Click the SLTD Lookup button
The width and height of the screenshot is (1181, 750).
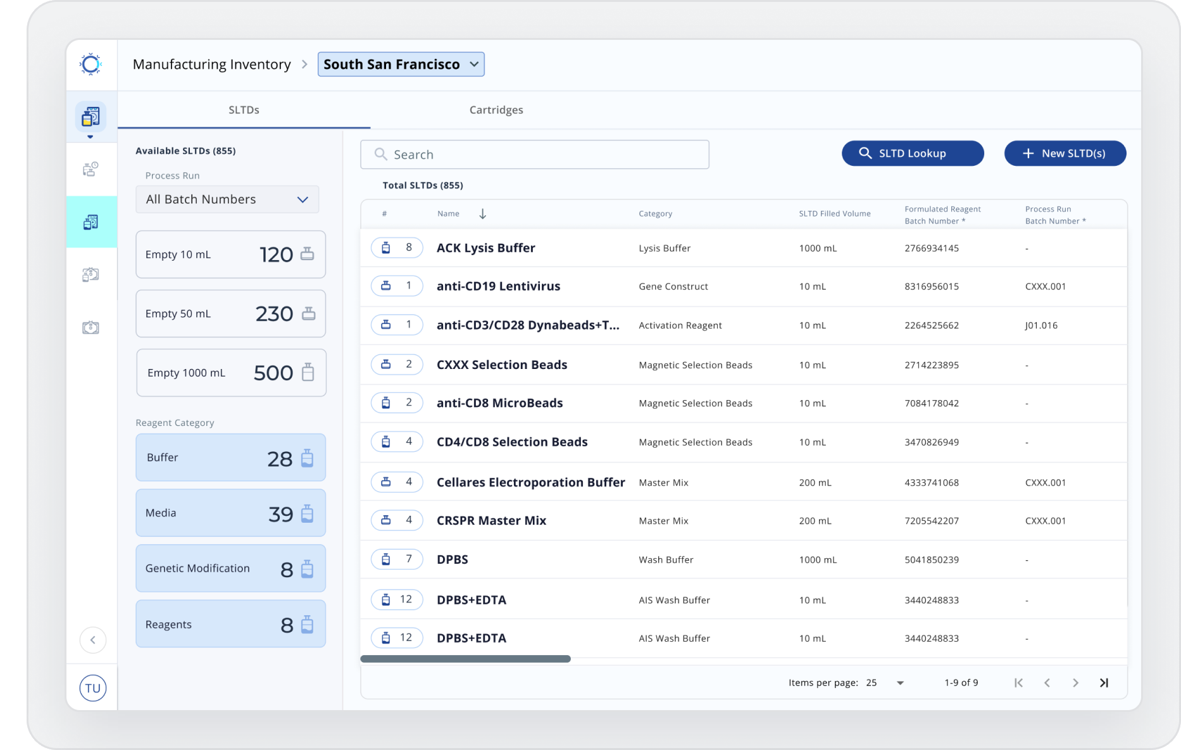913,153
